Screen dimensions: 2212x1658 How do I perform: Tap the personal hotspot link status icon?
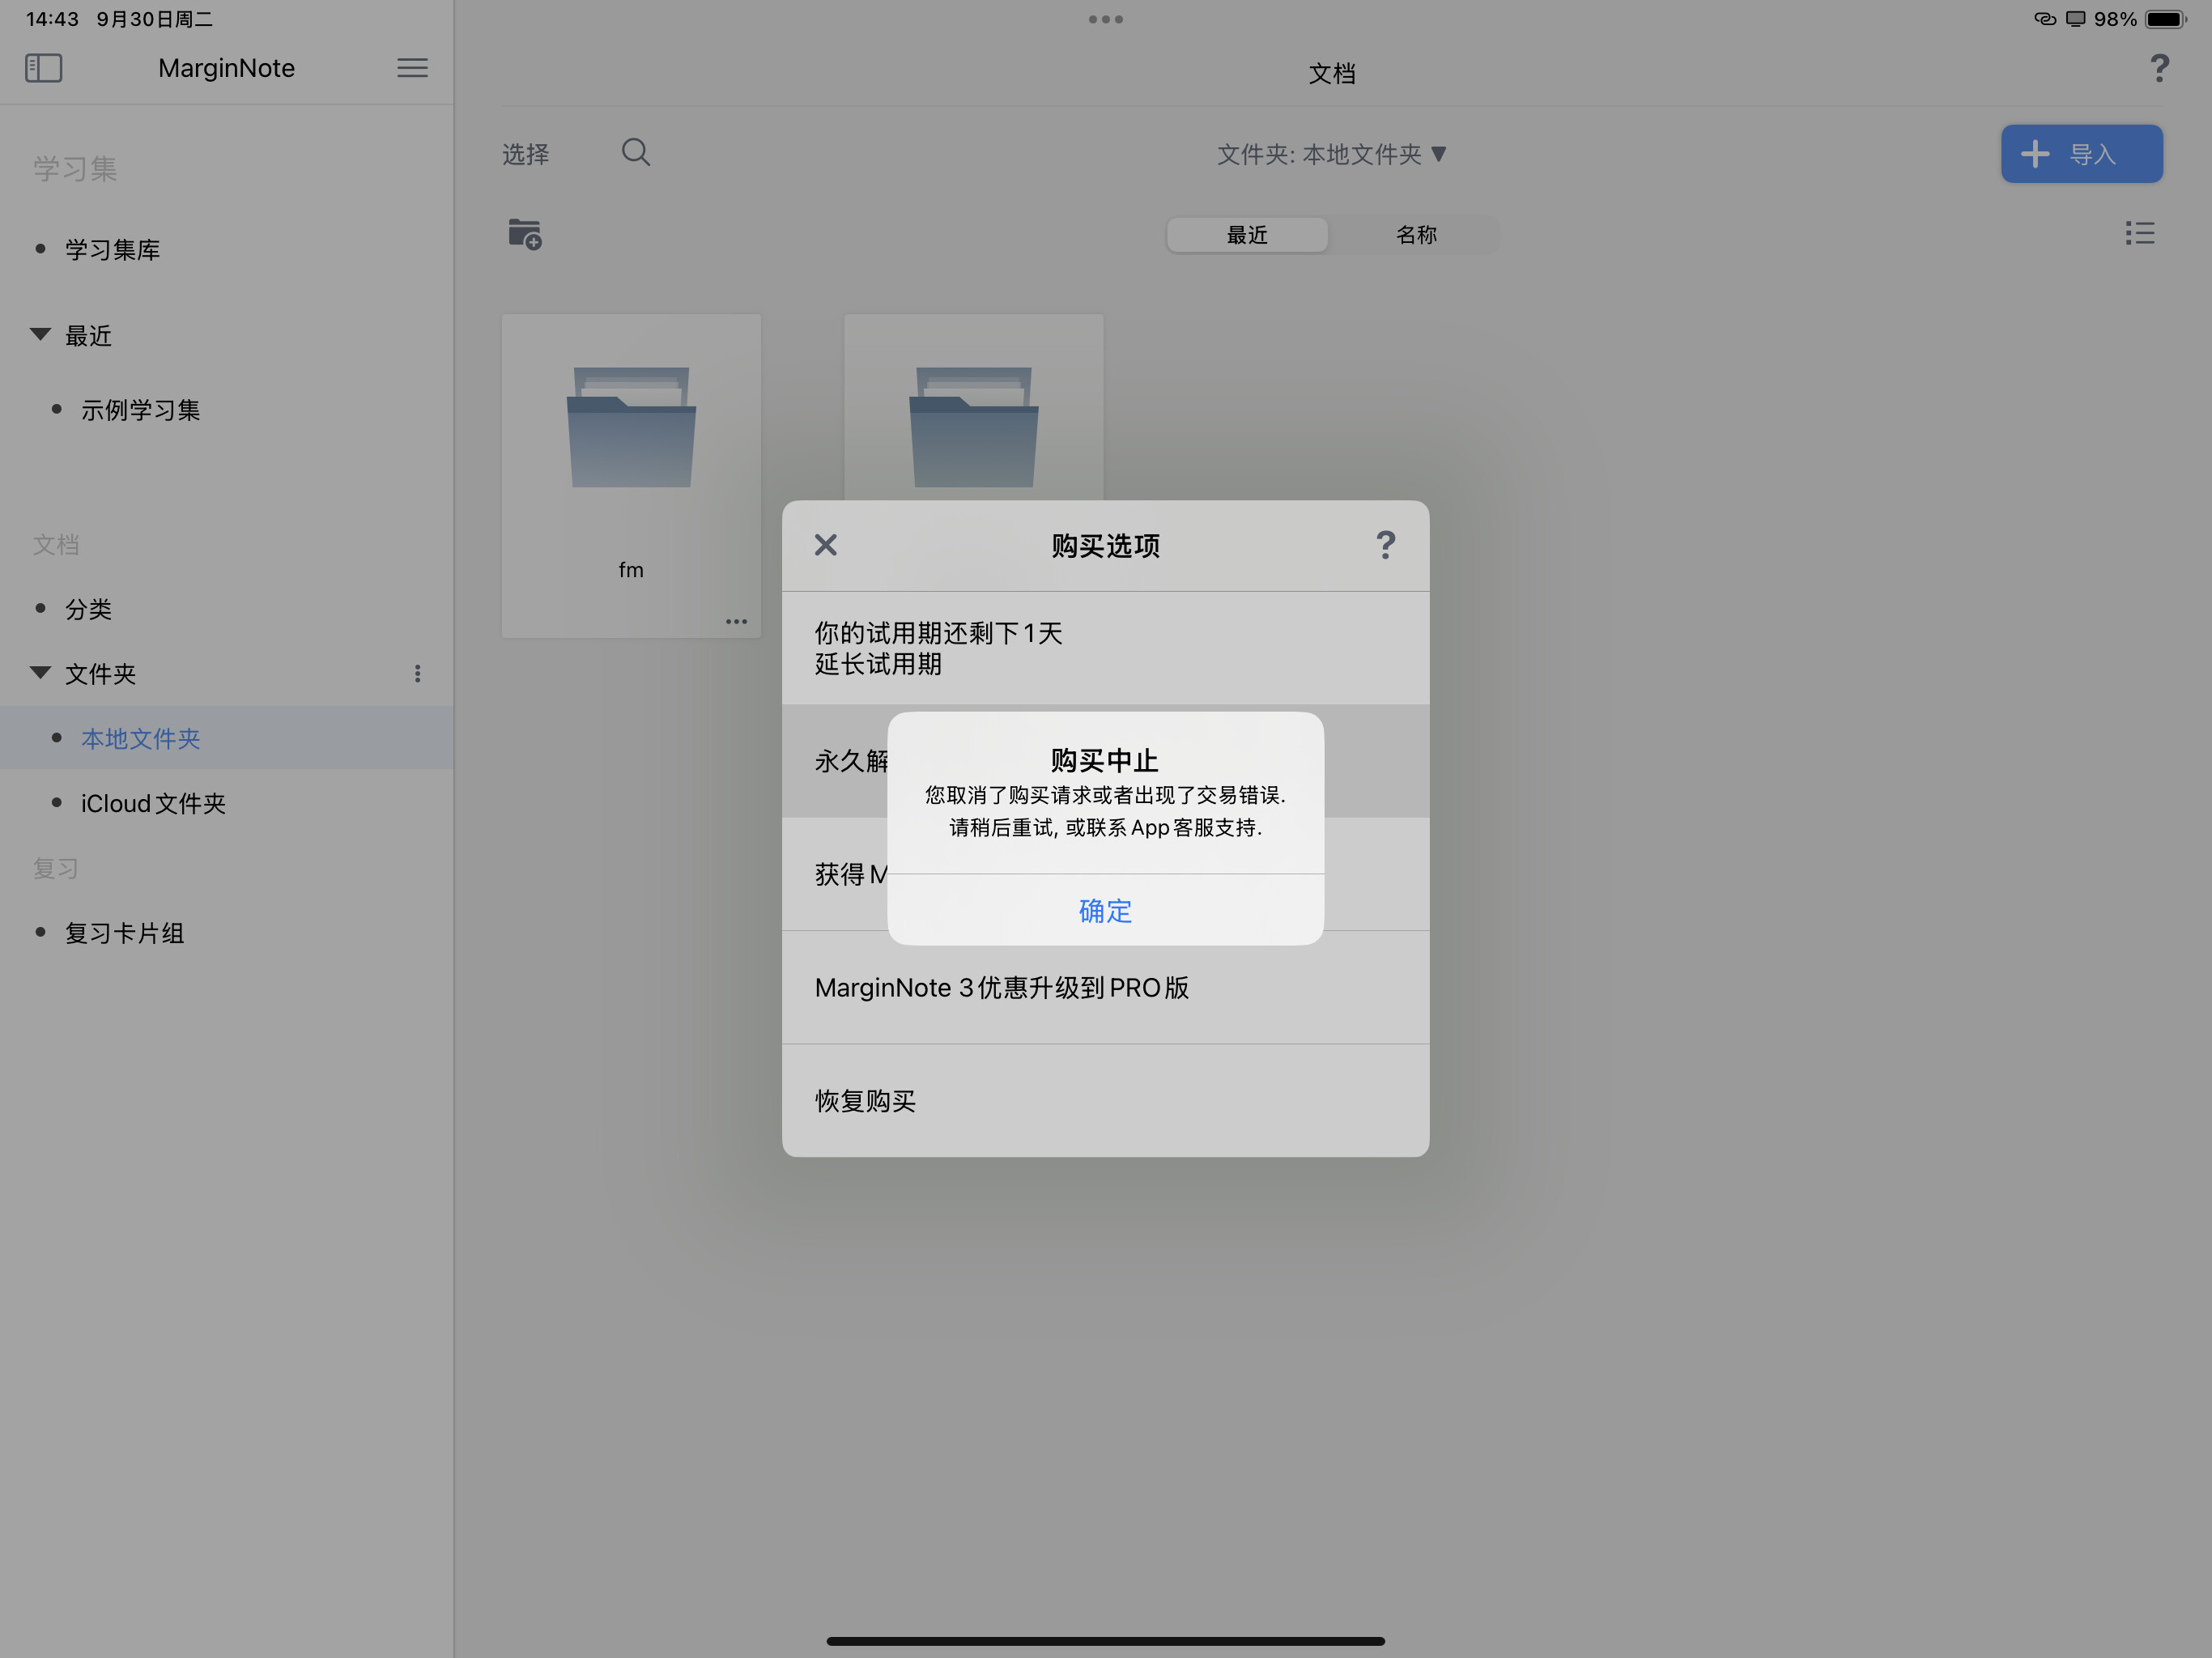coord(2045,19)
